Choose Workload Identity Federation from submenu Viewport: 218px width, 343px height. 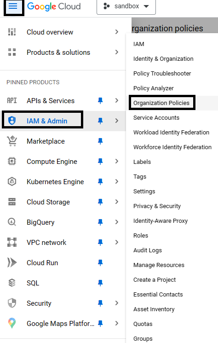point(172,132)
